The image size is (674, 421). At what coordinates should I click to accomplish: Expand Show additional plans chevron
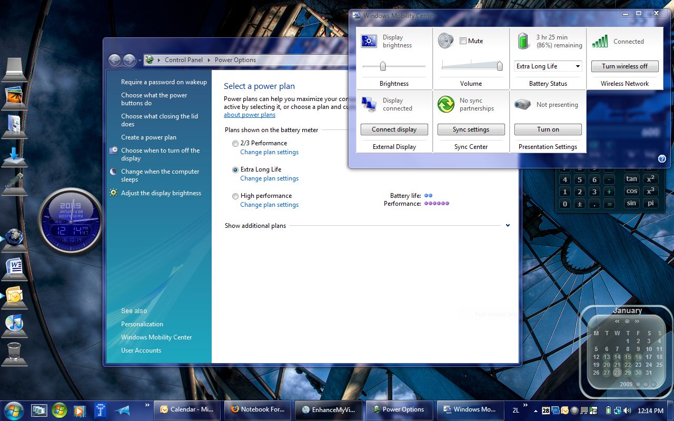pyautogui.click(x=508, y=225)
